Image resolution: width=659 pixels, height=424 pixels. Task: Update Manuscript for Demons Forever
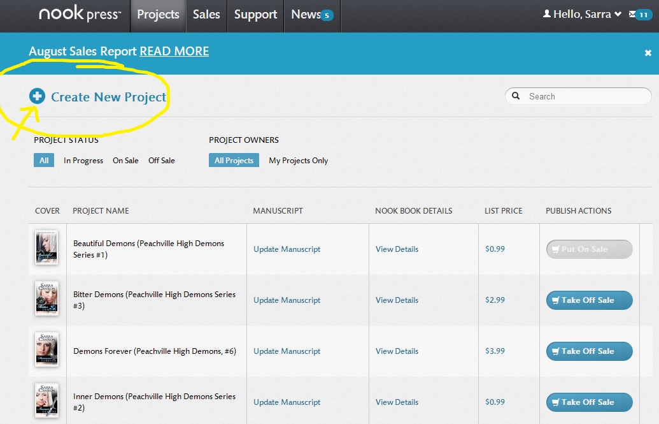click(287, 351)
